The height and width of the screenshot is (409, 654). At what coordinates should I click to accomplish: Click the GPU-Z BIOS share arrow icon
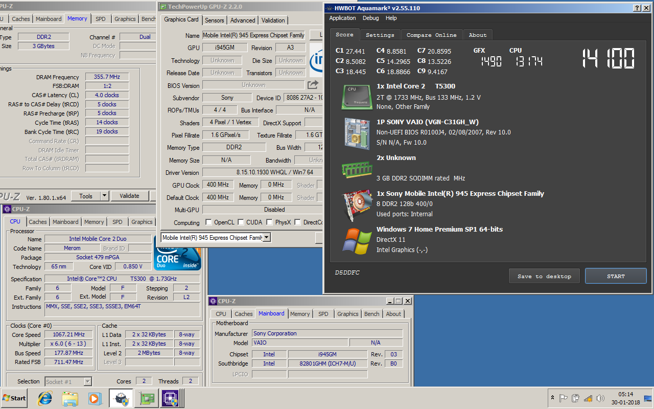point(313,85)
